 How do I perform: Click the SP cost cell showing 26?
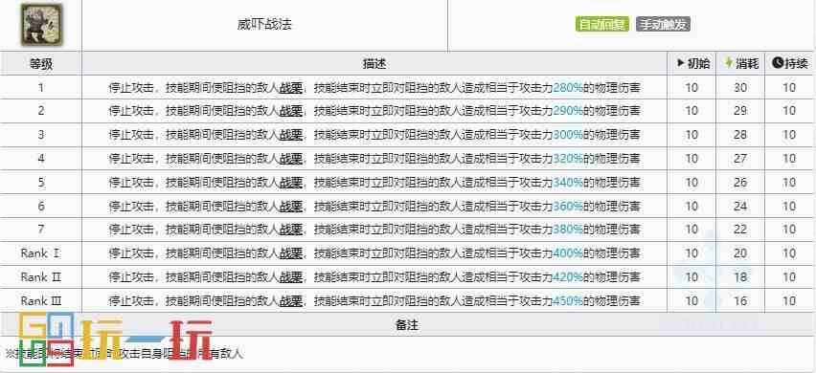740,183
